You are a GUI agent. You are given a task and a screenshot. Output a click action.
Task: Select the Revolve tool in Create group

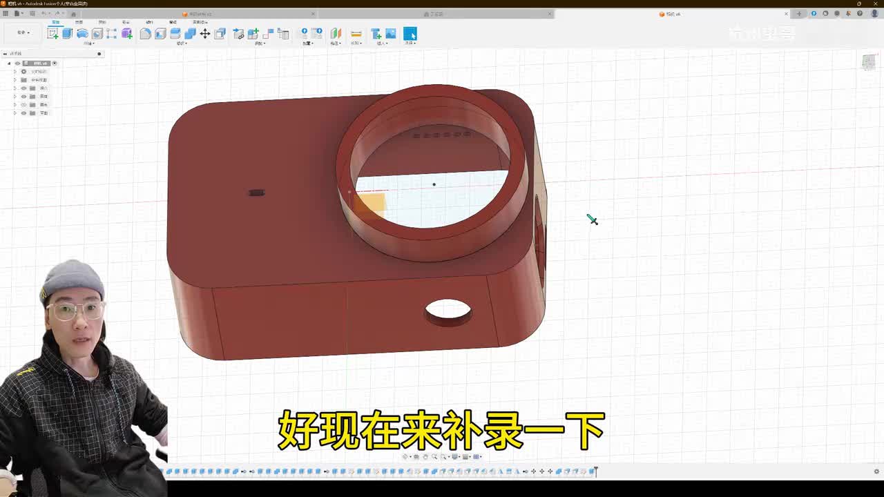click(82, 33)
